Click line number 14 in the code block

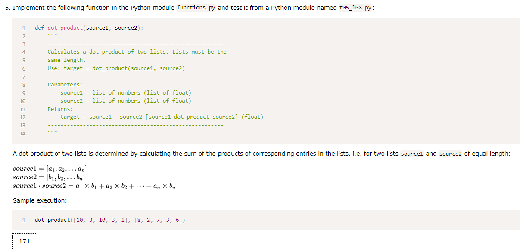click(x=23, y=133)
